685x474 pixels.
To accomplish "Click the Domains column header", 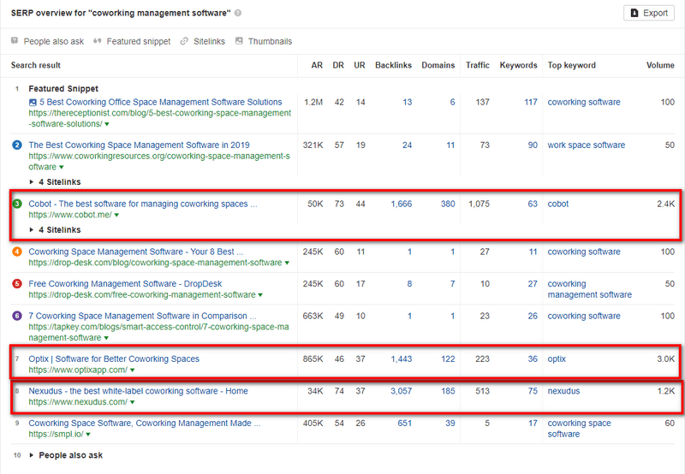I will pyautogui.click(x=438, y=65).
